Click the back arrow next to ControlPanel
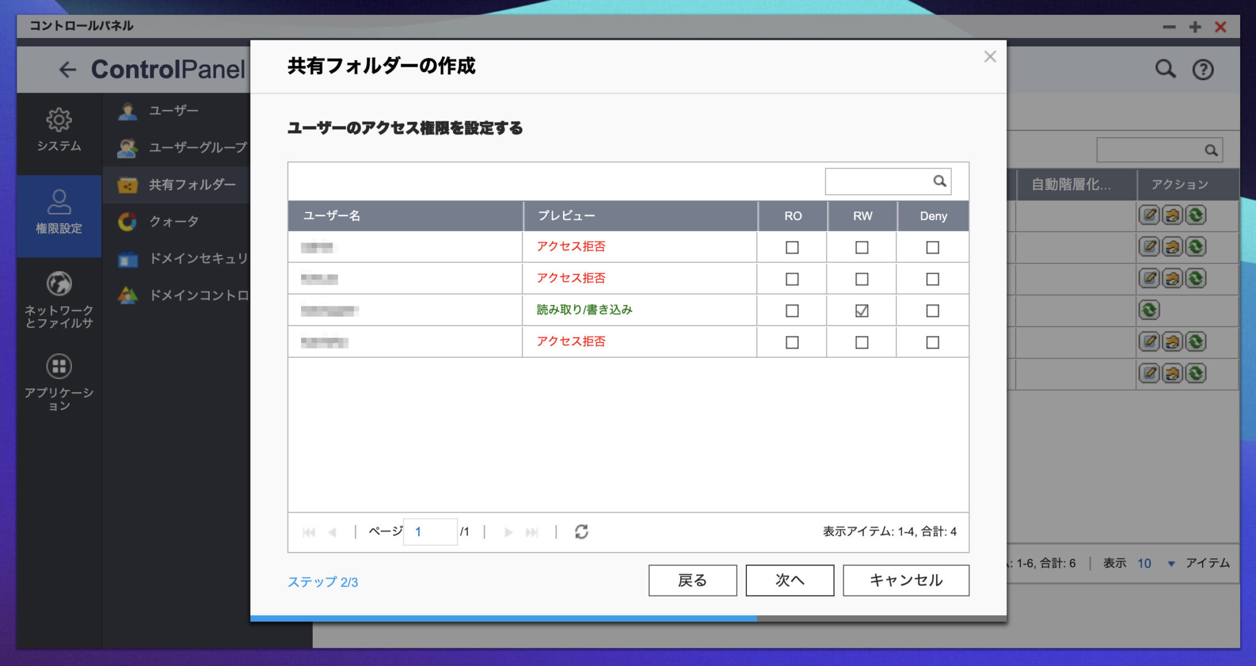The height and width of the screenshot is (666, 1256). (x=67, y=69)
